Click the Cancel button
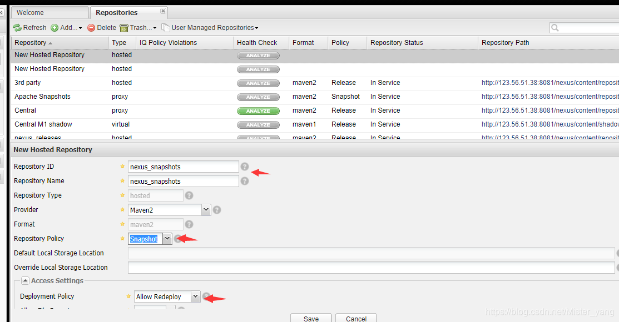 pyautogui.click(x=356, y=318)
